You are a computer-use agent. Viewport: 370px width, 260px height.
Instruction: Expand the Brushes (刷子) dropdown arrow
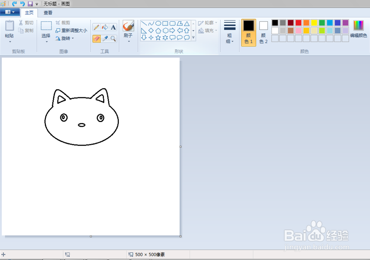(x=129, y=41)
